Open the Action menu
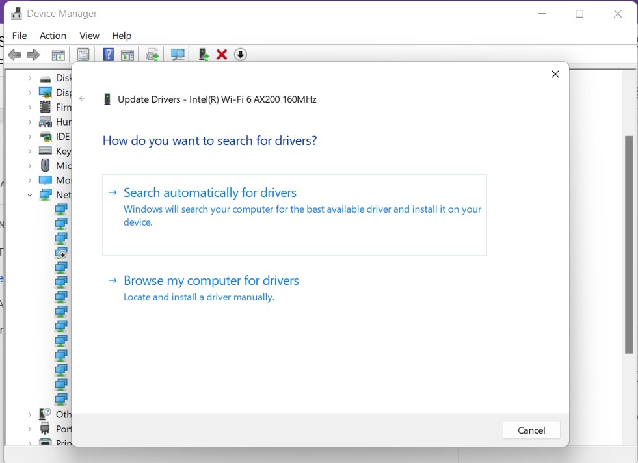Viewport: 638px width, 463px height. pyautogui.click(x=53, y=36)
